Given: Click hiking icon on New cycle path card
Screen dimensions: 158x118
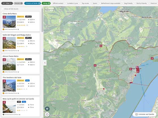Looking at the screenshot, I should tap(4, 102).
